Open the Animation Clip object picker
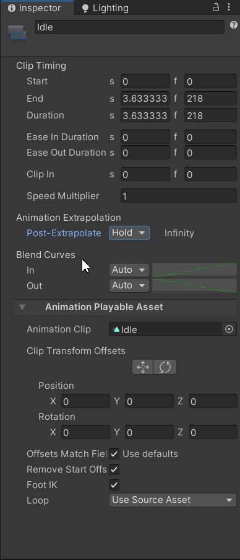Screen dimensions: 240x560 (229, 329)
